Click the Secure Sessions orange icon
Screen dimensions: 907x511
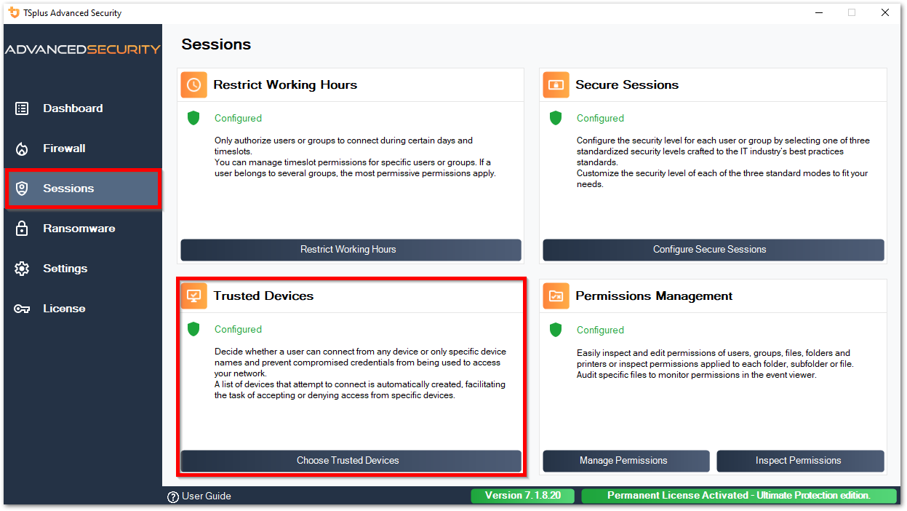click(556, 84)
